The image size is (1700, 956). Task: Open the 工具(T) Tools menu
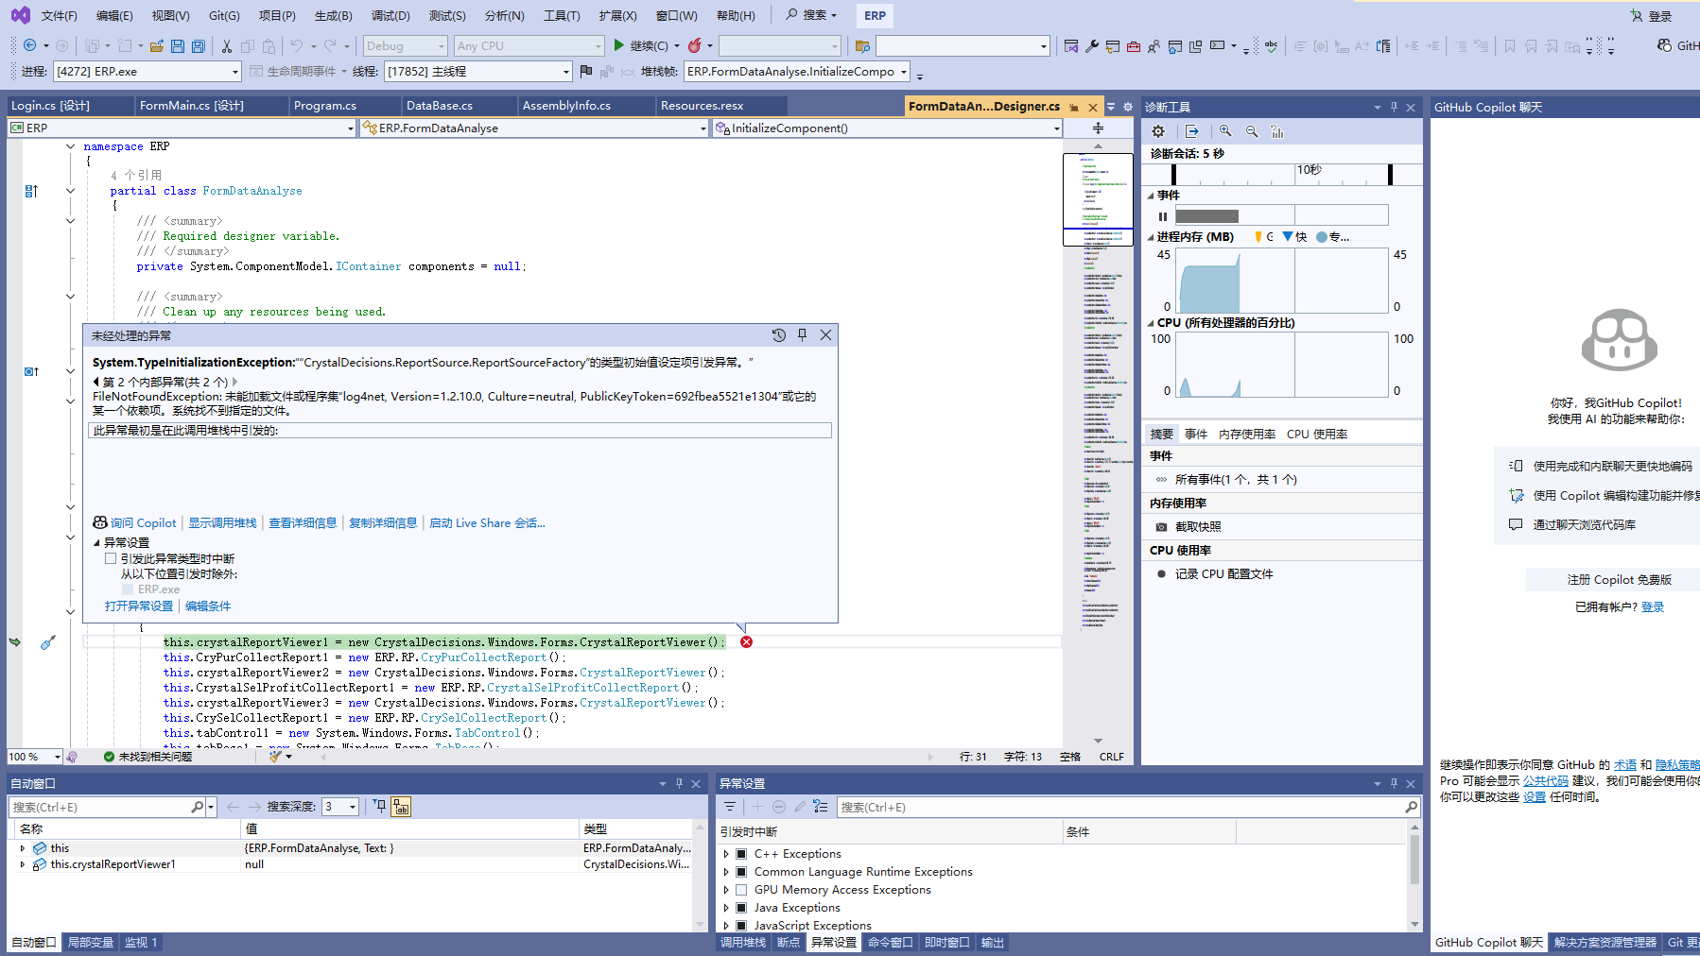coord(562,15)
